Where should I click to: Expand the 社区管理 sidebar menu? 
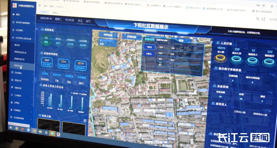(x=23, y=30)
